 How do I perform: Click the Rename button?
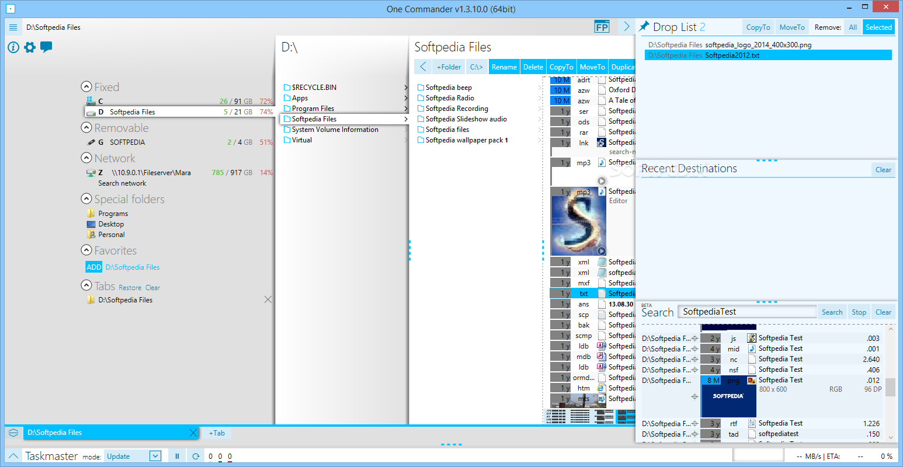pos(504,67)
